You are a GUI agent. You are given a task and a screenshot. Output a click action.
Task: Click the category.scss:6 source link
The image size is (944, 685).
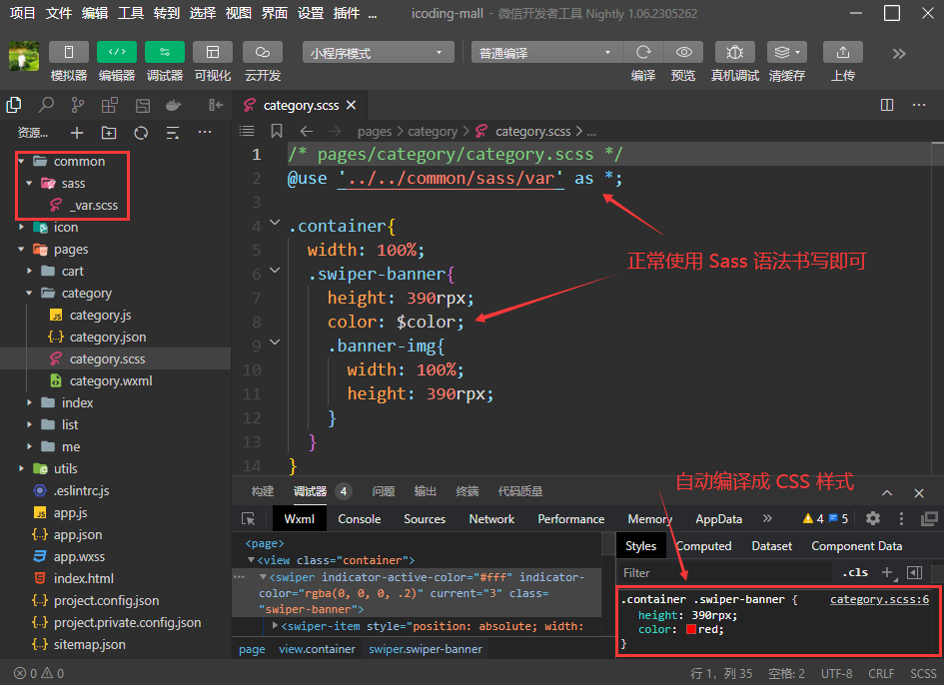pos(879,599)
